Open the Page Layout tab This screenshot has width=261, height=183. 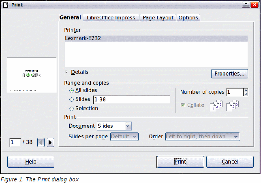point(158,18)
